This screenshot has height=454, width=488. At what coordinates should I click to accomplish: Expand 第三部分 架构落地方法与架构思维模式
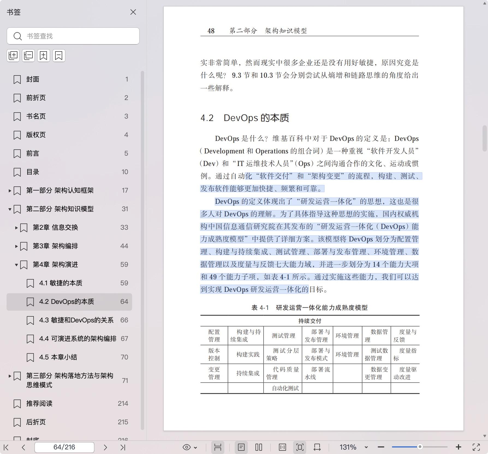[10, 376]
